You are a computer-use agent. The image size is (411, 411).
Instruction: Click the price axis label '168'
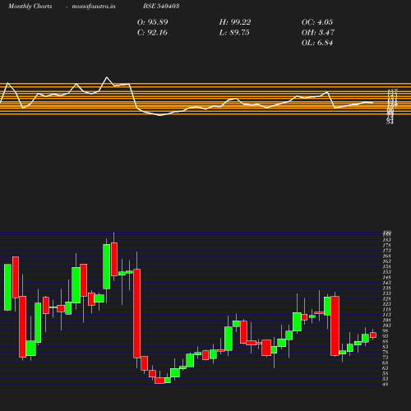pos(387,256)
